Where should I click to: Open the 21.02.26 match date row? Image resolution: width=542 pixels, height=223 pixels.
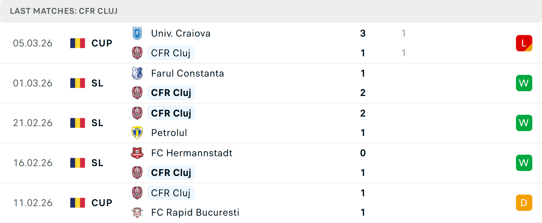[271, 123]
